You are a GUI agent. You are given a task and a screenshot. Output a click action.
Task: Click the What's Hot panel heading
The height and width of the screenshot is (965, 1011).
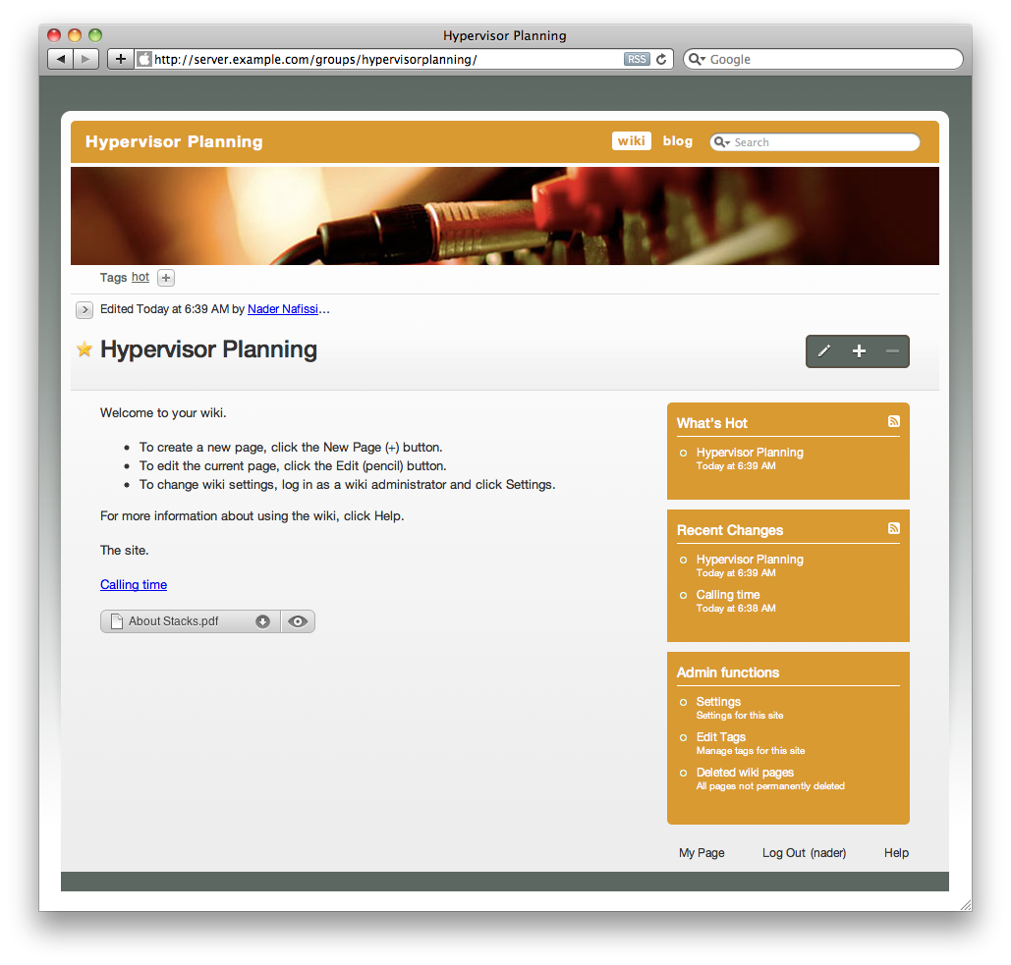coord(711,423)
